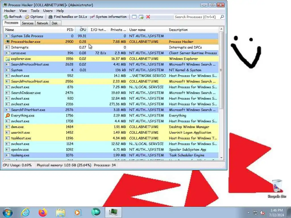Select SearchProtocolHost.exe with PID 2556
The height and width of the screenshot is (218, 291).
[111, 81]
